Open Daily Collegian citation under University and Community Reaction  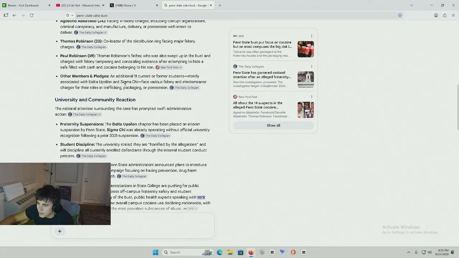point(85,114)
